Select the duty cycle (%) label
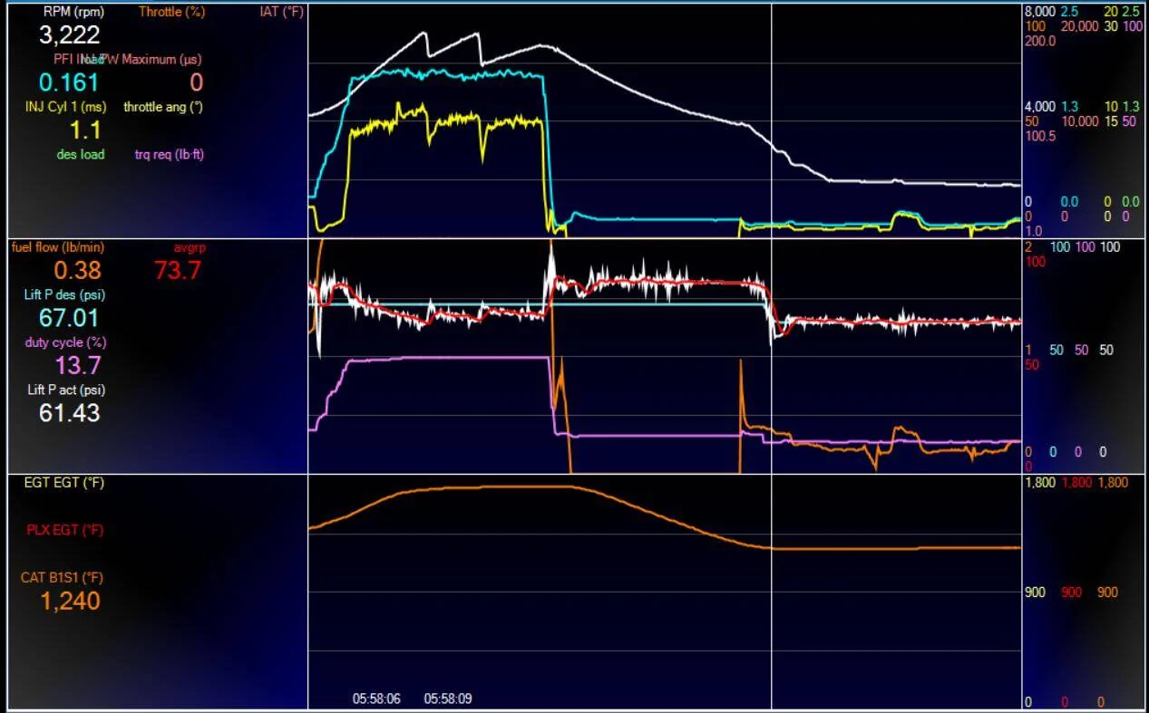The height and width of the screenshot is (713, 1149). (65, 342)
